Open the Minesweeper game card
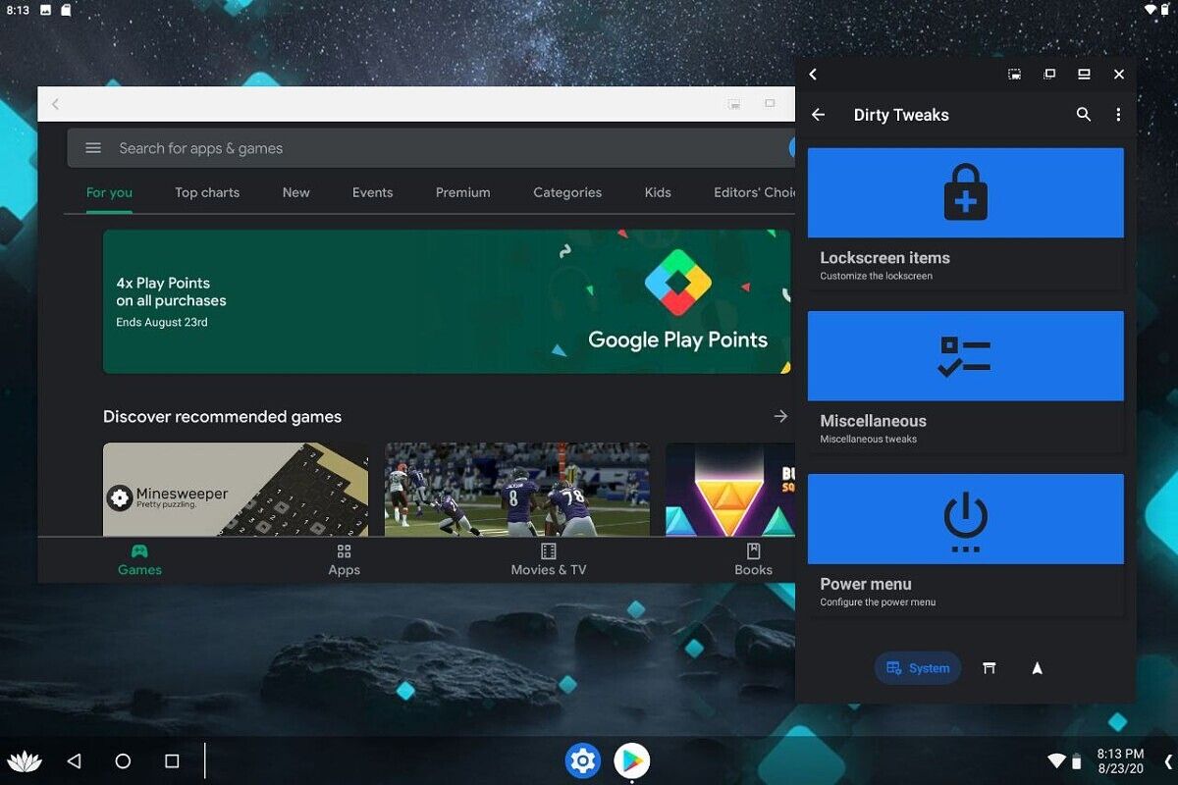Screen dimensions: 1178x785 236,489
